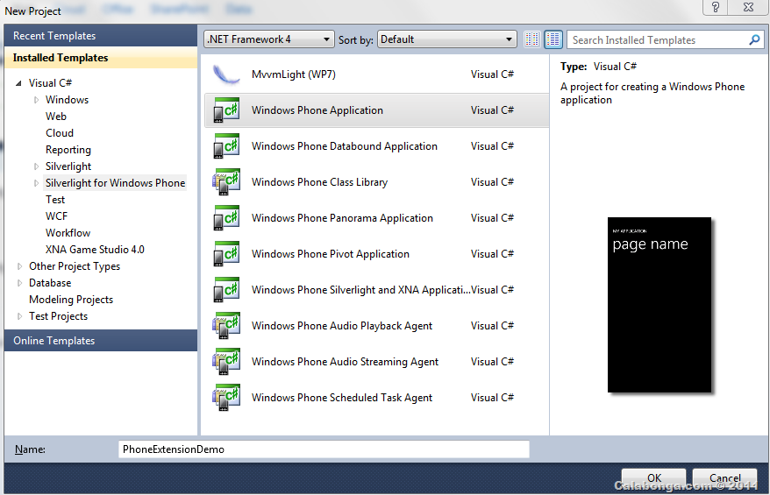Click the Name field with PhoneExtensionDemo
The height and width of the screenshot is (495, 770).
click(x=324, y=449)
